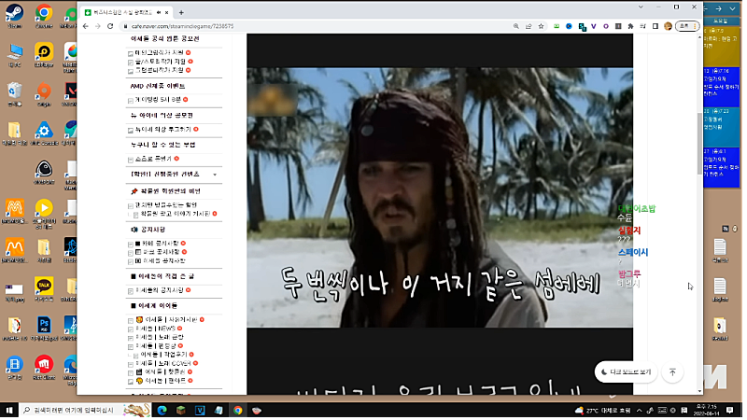Click the purple V extension icon
Image resolution: width=747 pixels, height=420 pixels.
tap(594, 26)
